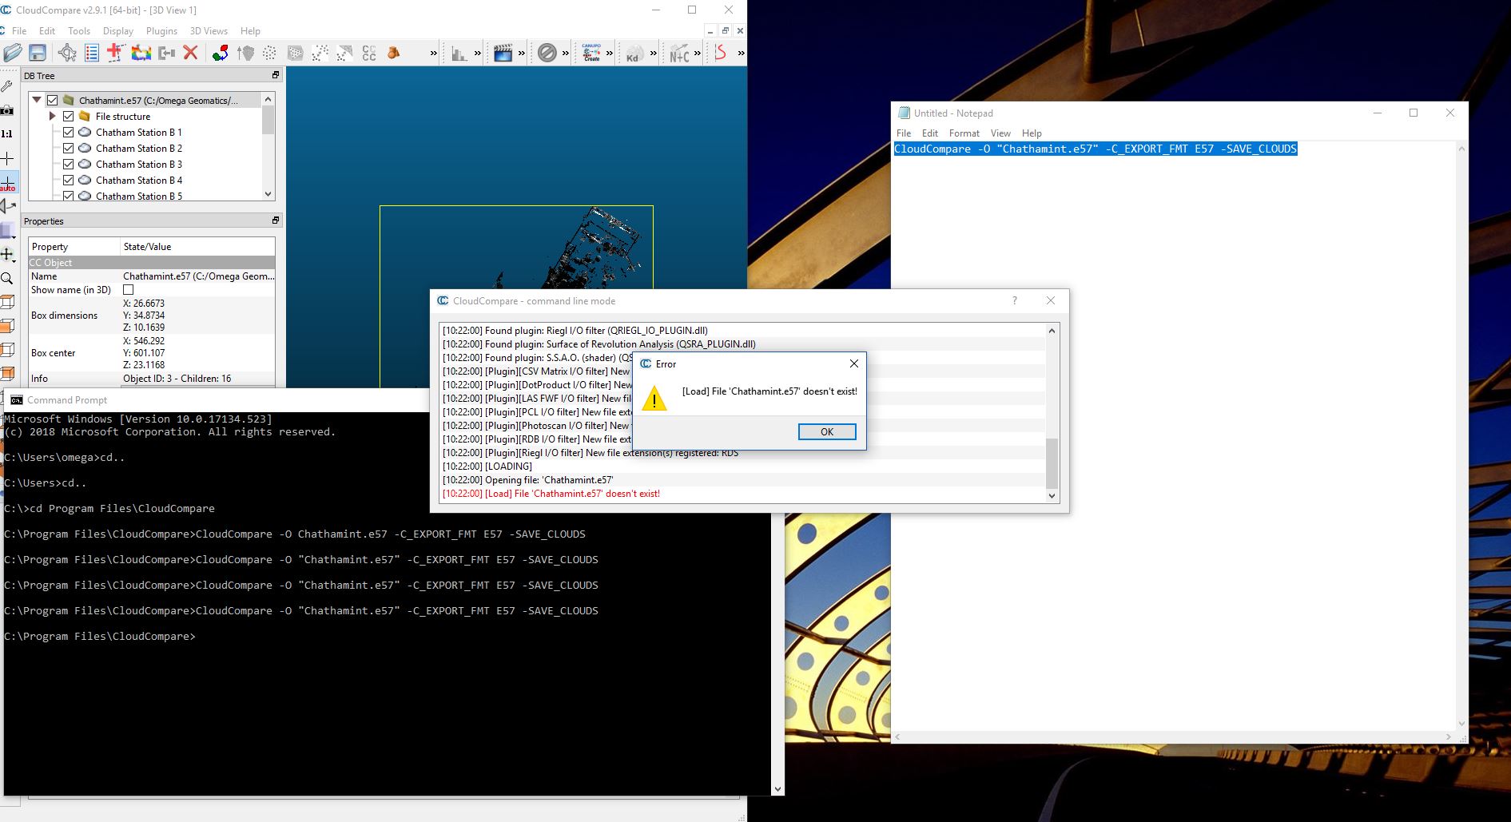Click the auto pivot crosshair icon
The height and width of the screenshot is (822, 1511).
click(x=7, y=183)
